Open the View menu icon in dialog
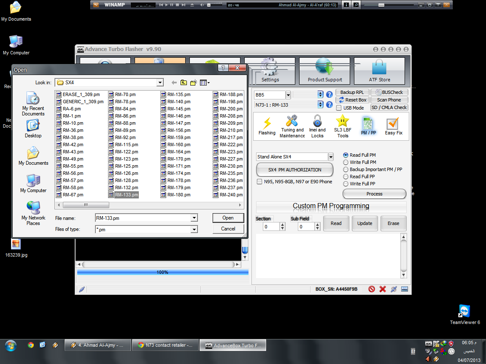 coord(205,83)
